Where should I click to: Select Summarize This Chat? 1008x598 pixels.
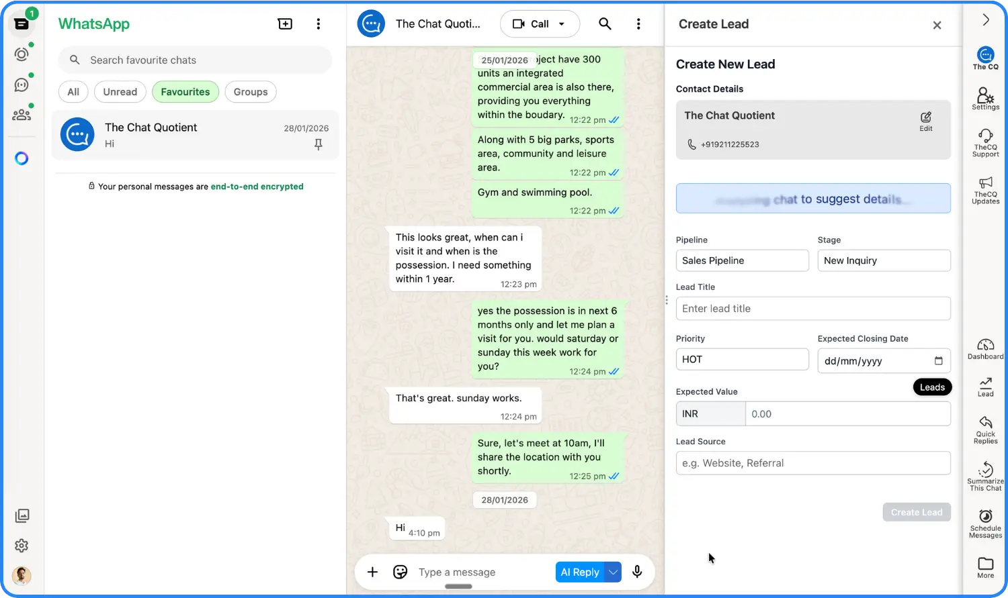point(984,475)
